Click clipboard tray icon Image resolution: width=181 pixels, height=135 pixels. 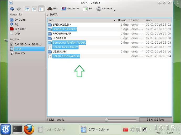pos(145,130)
